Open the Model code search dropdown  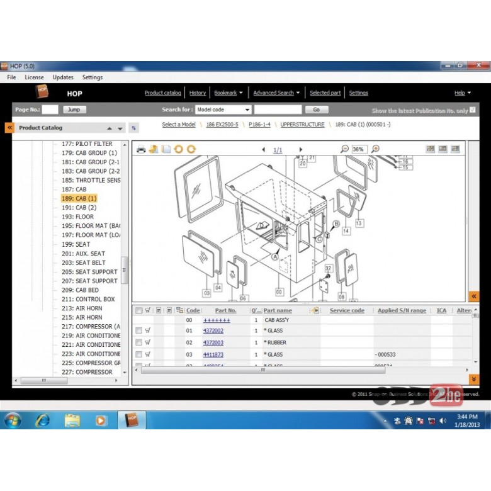pyautogui.click(x=223, y=110)
